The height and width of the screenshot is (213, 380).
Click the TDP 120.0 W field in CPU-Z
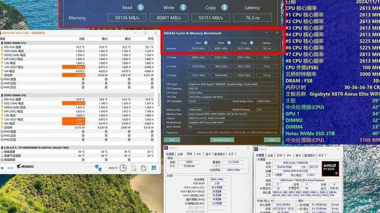(313, 167)
